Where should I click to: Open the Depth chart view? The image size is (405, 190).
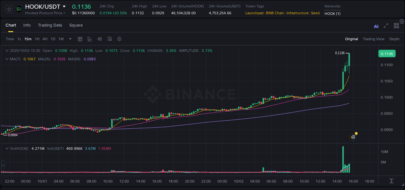[394, 39]
